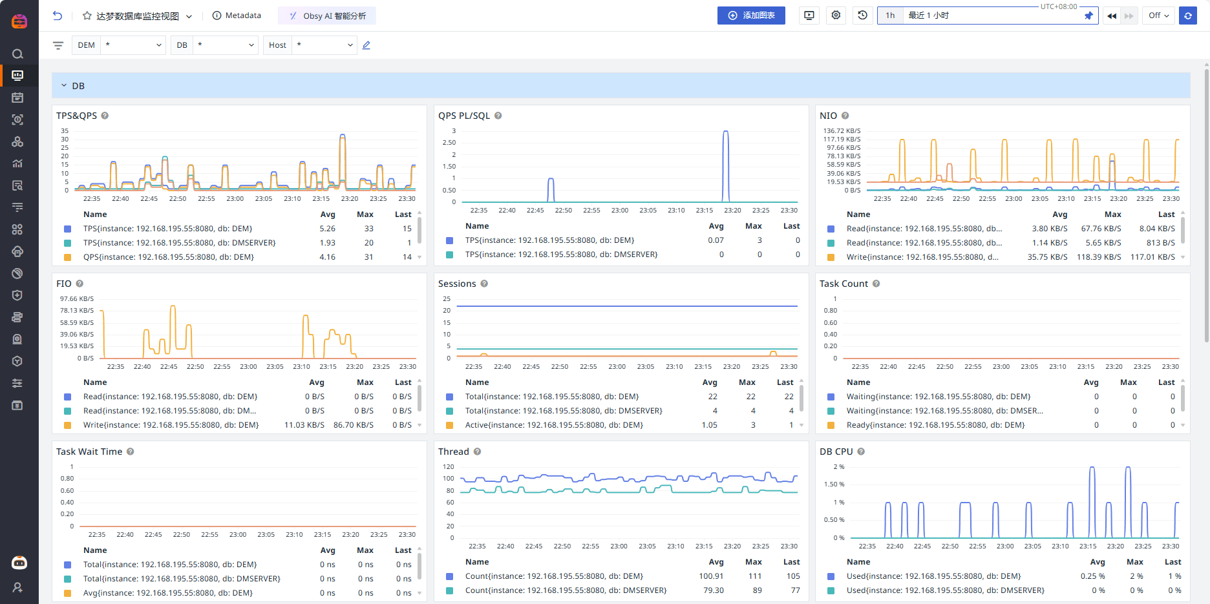Sort TPS&QPS legend by Avg column
This screenshot has height=604, width=1210.
click(328, 214)
